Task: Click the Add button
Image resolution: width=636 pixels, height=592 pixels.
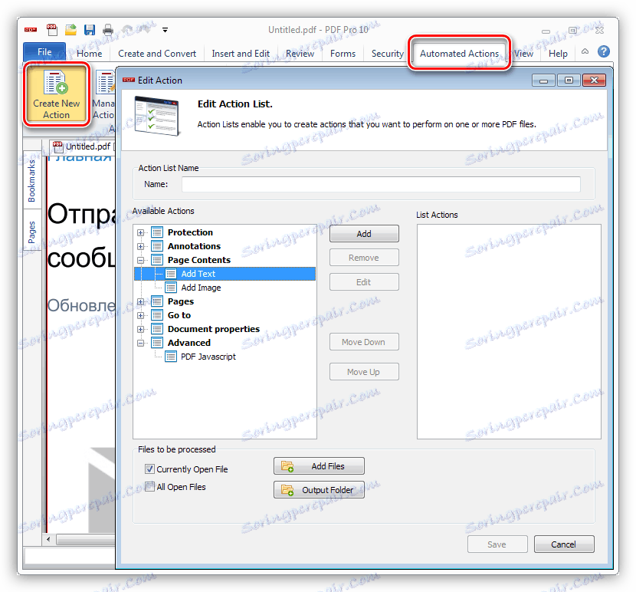Action: [364, 233]
